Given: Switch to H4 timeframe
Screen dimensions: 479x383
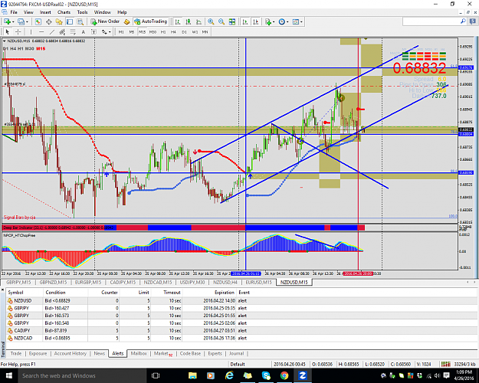Looking at the screenshot, I should [173, 31].
